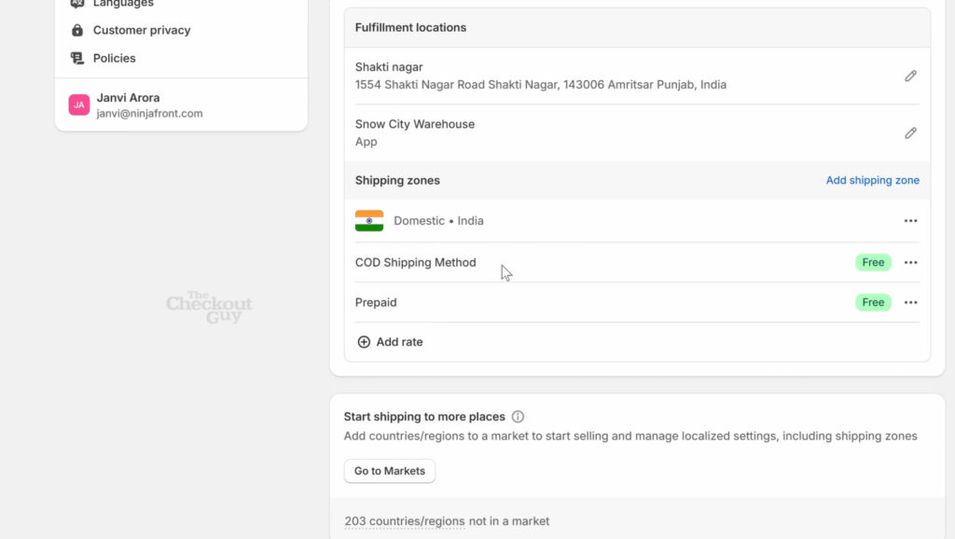955x539 pixels.
Task: Click the Go to Markets button
Action: pyautogui.click(x=389, y=471)
